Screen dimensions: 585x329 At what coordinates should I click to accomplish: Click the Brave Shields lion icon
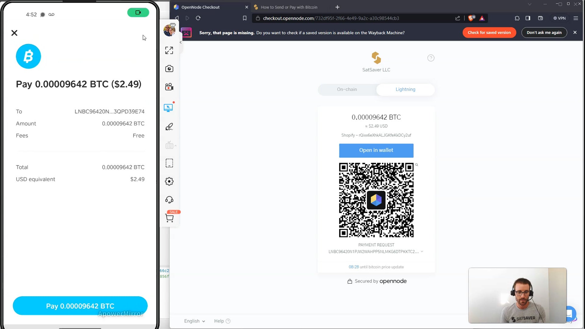471,18
